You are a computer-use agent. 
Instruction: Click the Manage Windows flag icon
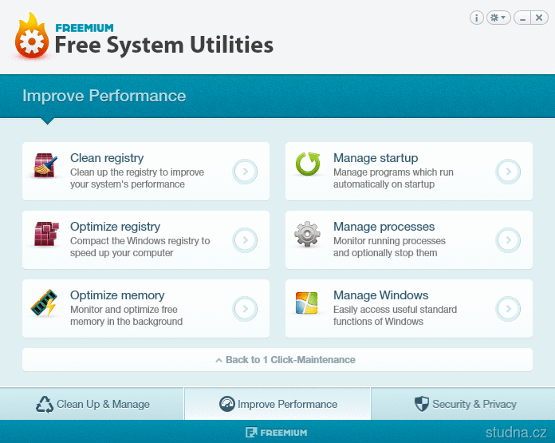pyautogui.click(x=306, y=303)
